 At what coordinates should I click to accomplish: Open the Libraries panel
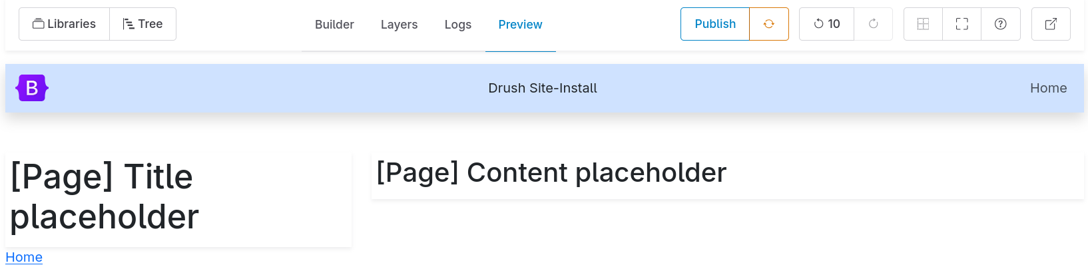click(65, 24)
